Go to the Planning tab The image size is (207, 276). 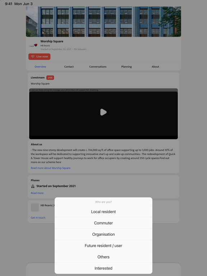pyautogui.click(x=126, y=67)
